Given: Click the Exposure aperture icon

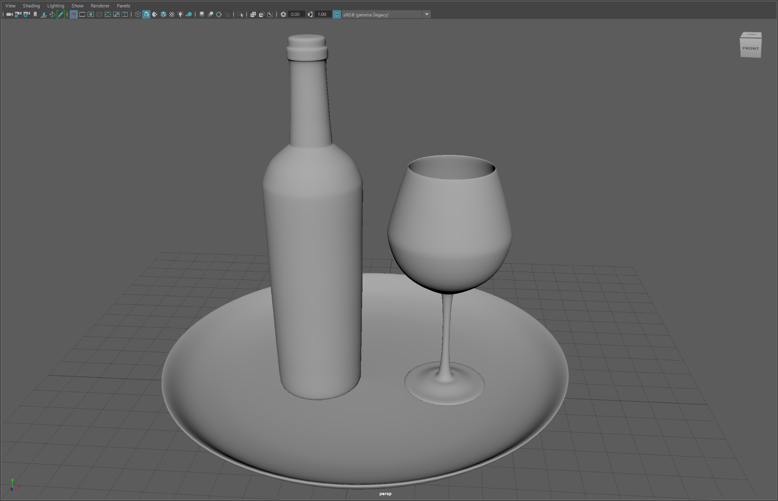Looking at the screenshot, I should [x=283, y=15].
